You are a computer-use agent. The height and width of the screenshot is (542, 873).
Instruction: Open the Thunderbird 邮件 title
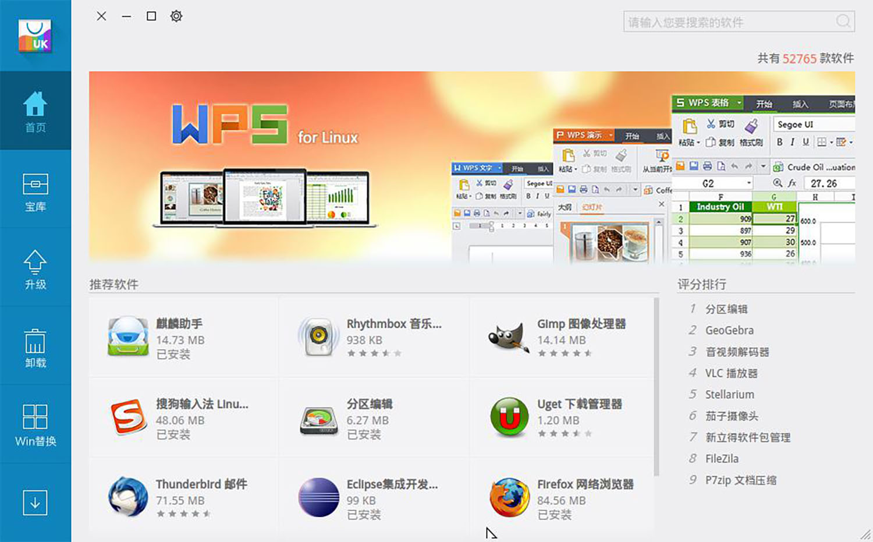(x=201, y=484)
